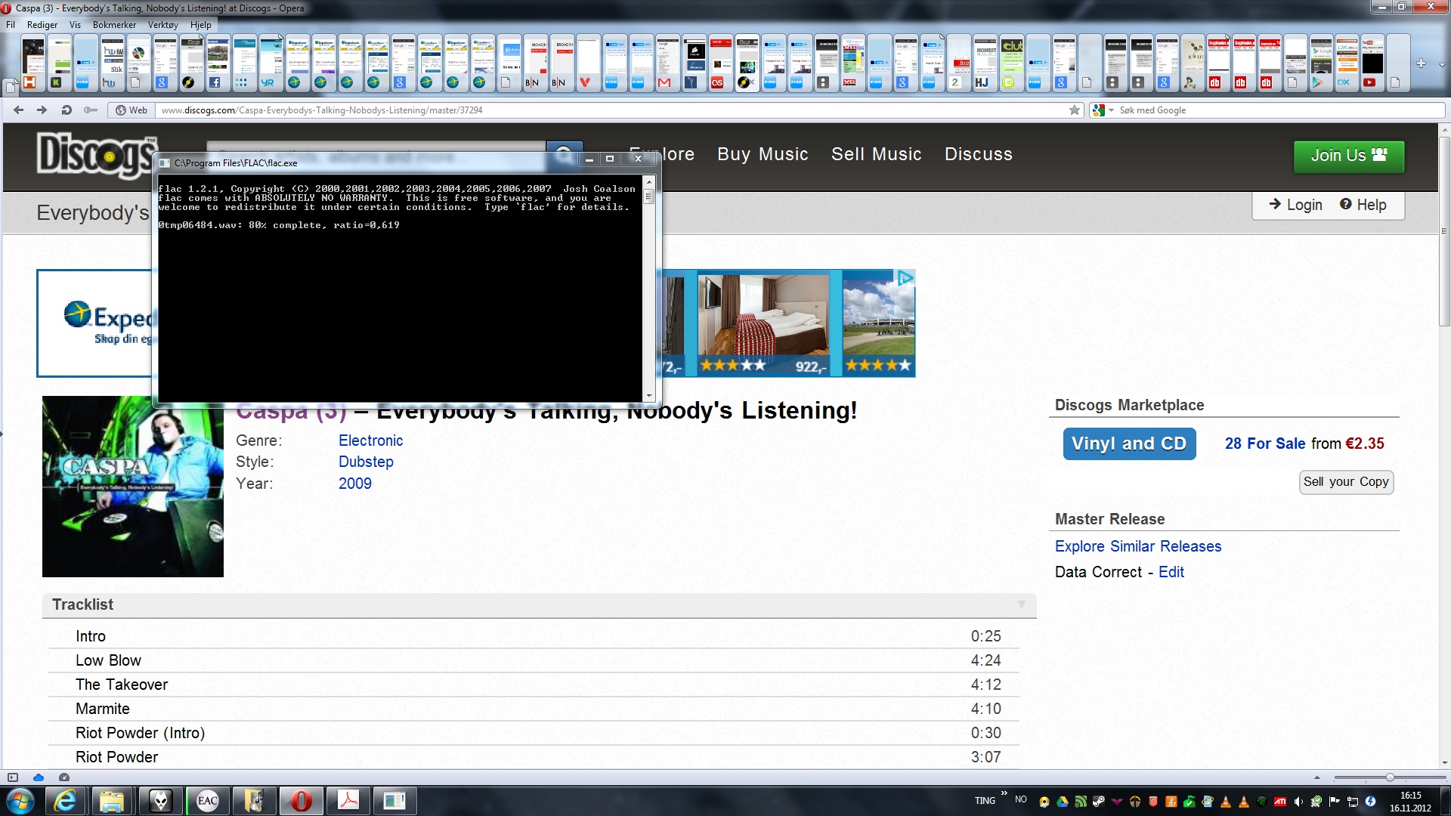
Task: Click the Login link
Action: tap(1295, 205)
